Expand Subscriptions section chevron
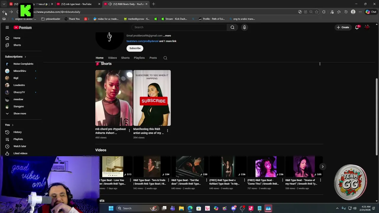This screenshot has width=379, height=213. tap(25, 57)
